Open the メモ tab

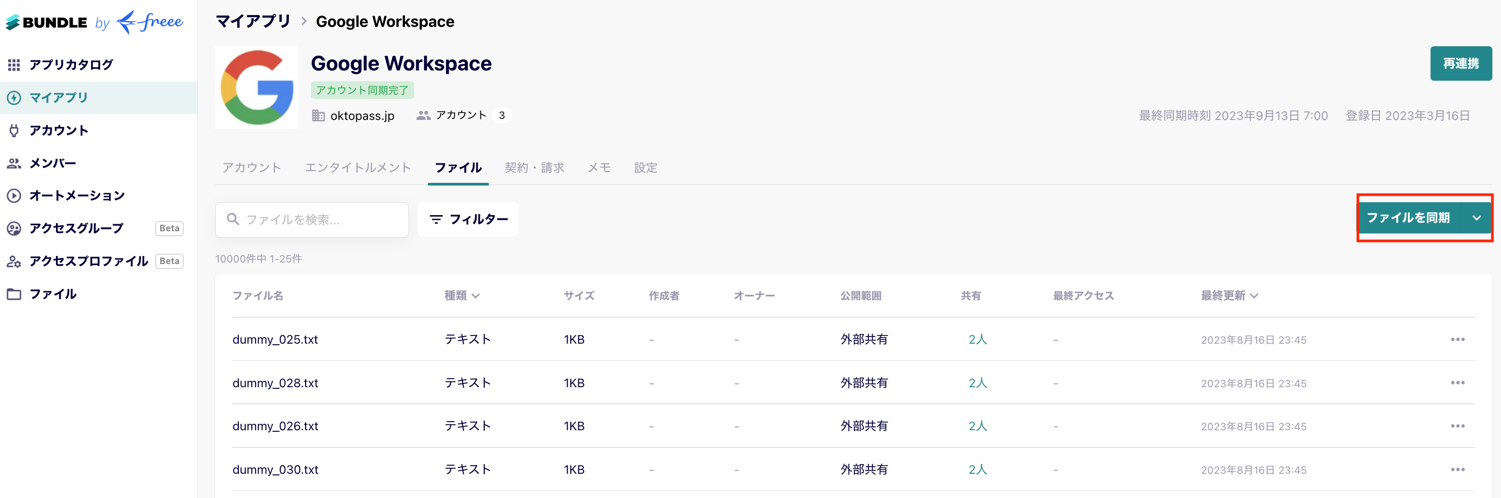pyautogui.click(x=599, y=168)
